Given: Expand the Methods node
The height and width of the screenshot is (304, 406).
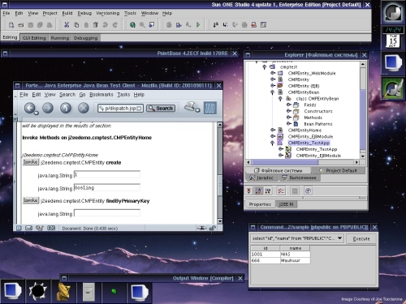Looking at the screenshot, I should point(289,118).
